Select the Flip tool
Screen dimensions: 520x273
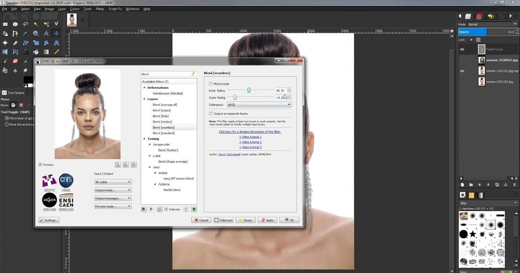tap(5, 52)
